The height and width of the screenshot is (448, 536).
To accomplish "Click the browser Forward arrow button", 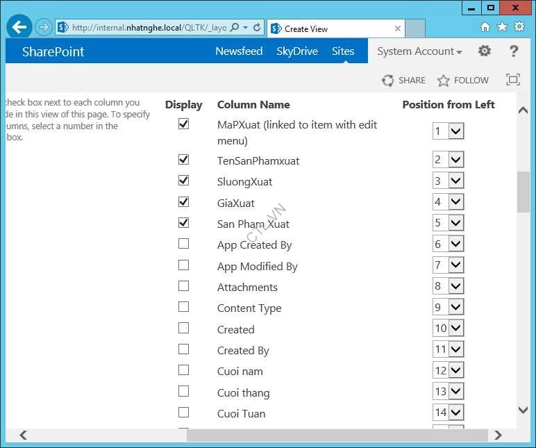I will point(44,28).
